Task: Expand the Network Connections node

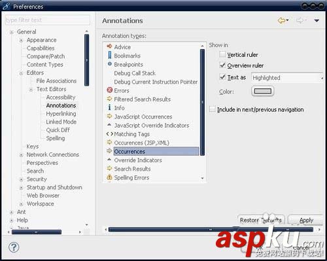Action: (x=22, y=155)
